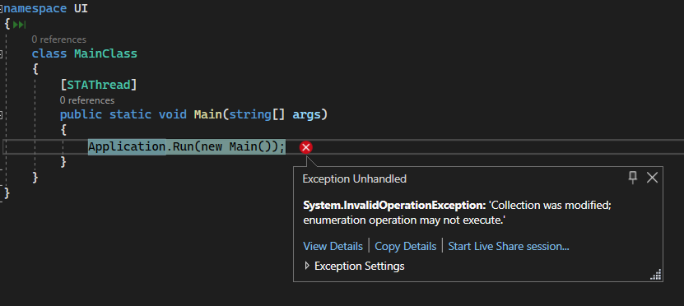This screenshot has width=684, height=306.
Task: Click the 'Exception Unhandled' title
Action: click(x=354, y=178)
